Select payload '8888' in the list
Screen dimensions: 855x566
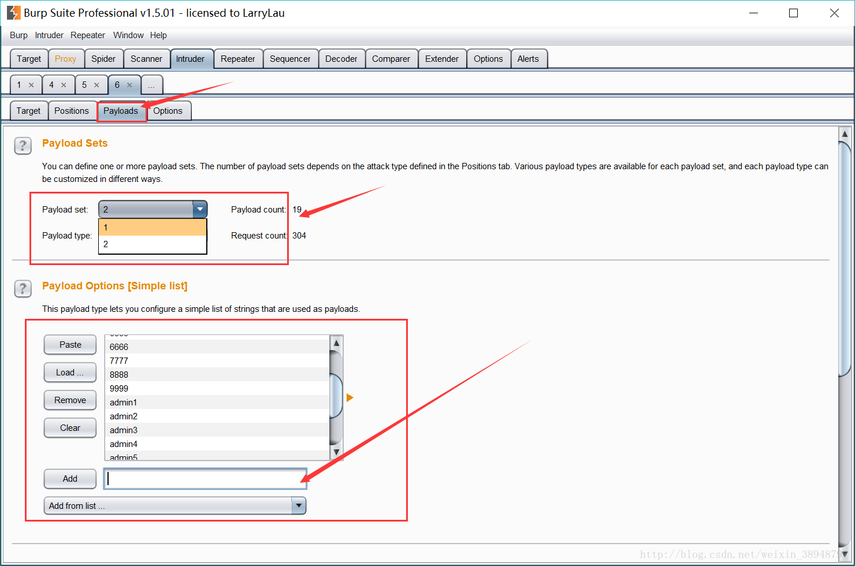pyautogui.click(x=217, y=375)
